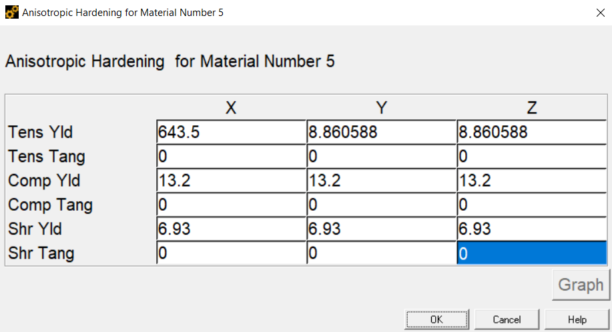Select Comp Yld Y field
This screenshot has height=332, width=612.
[382, 181]
